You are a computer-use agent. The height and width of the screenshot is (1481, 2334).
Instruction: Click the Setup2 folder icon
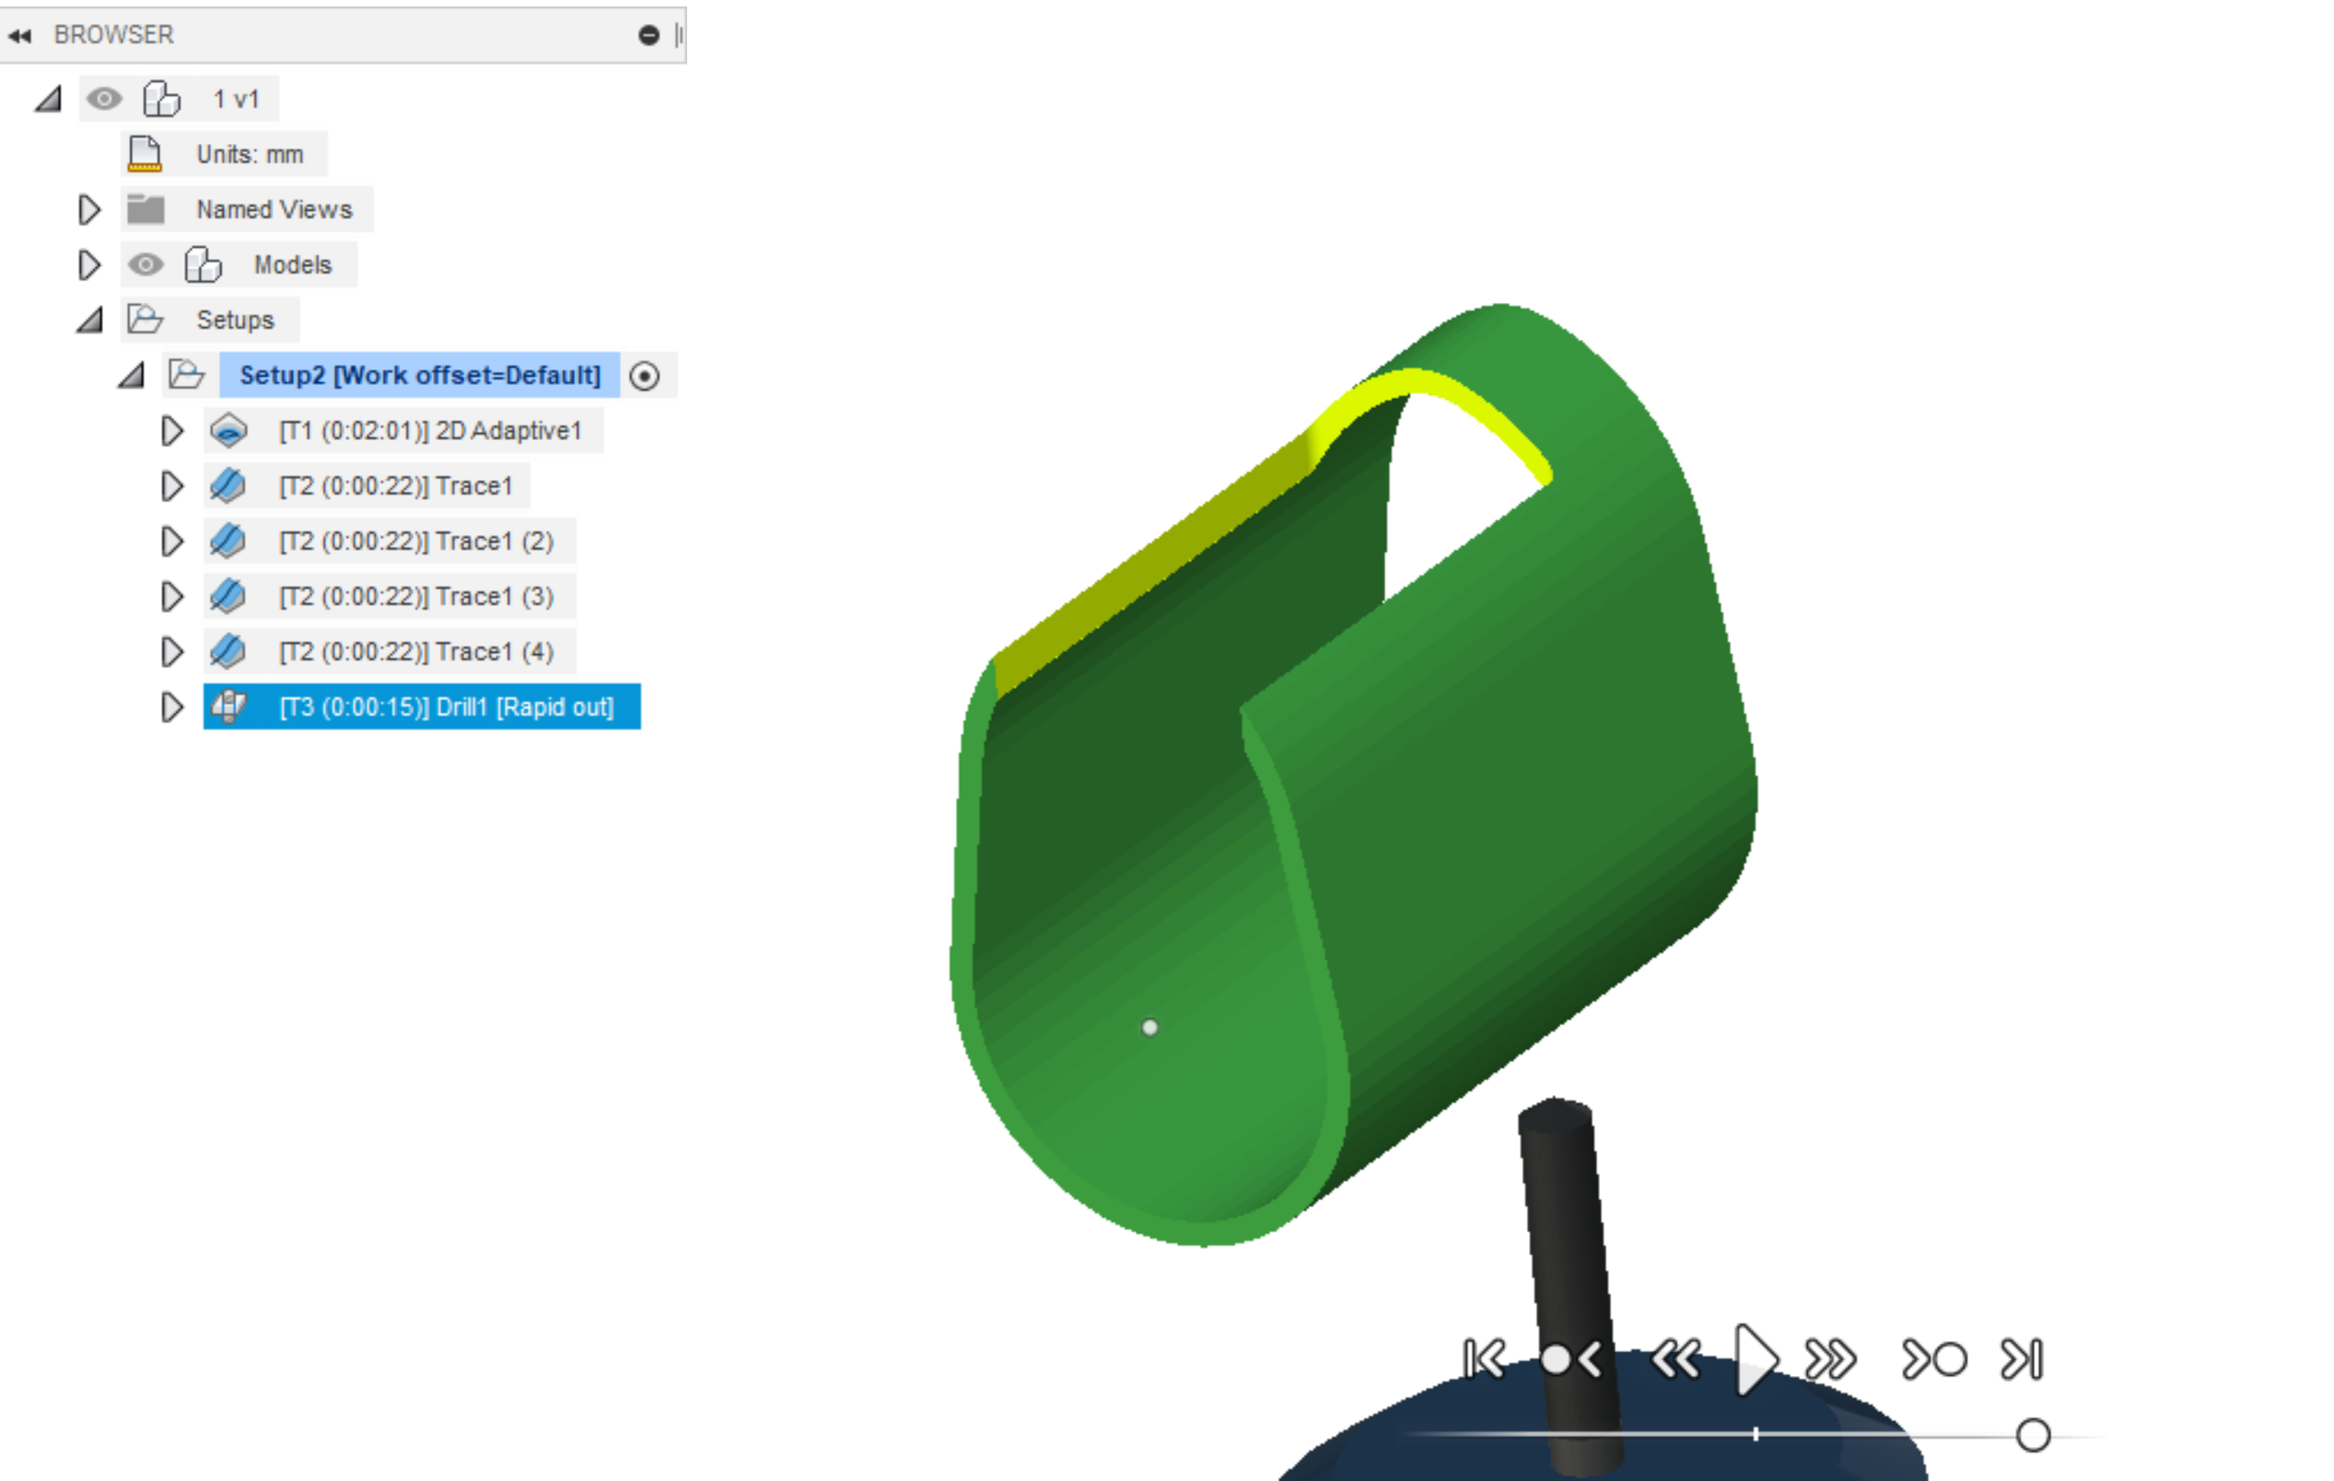coord(186,375)
